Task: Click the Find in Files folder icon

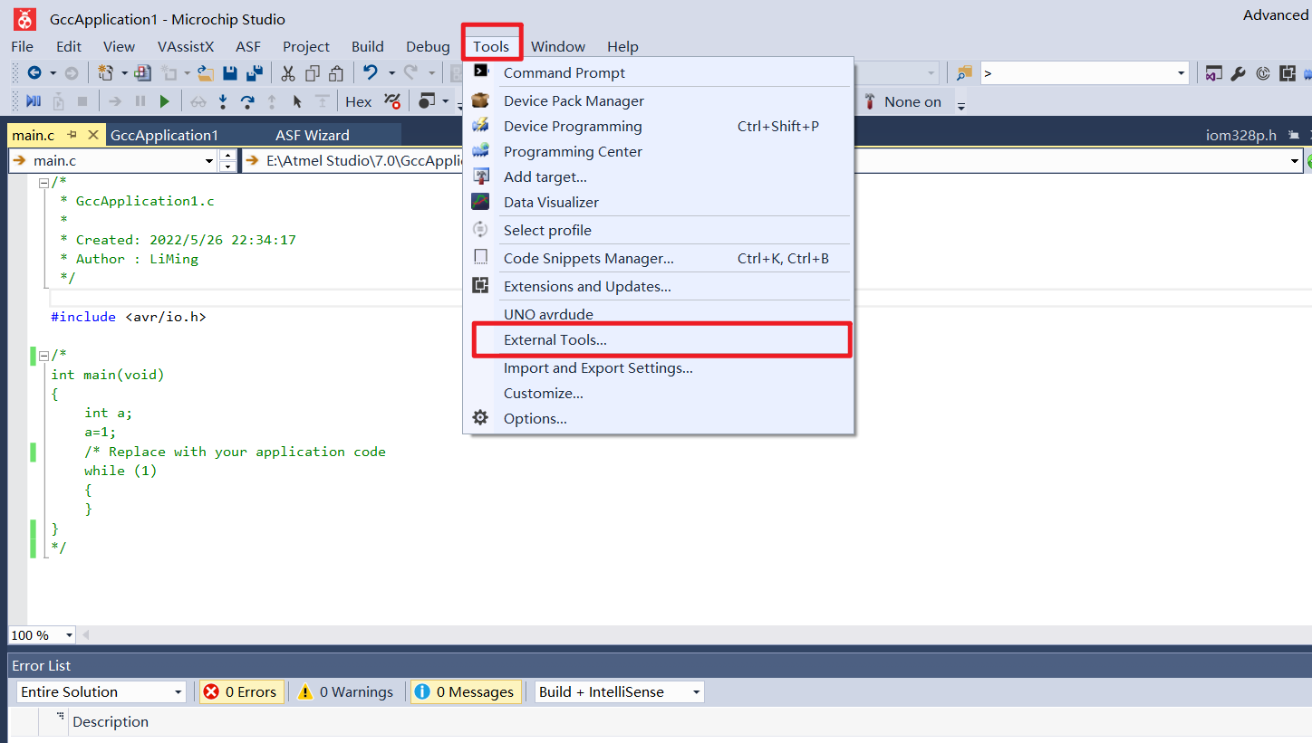Action: (964, 73)
